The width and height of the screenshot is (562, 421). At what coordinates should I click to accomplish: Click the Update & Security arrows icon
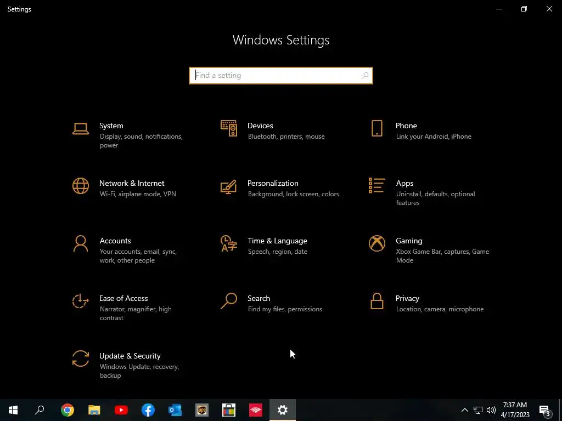point(80,359)
